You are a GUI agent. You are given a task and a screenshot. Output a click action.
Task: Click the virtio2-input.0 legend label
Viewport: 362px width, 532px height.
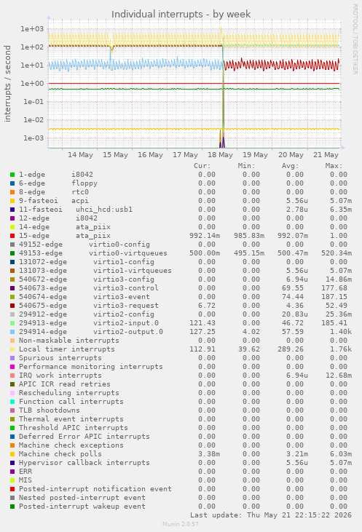pos(126,323)
